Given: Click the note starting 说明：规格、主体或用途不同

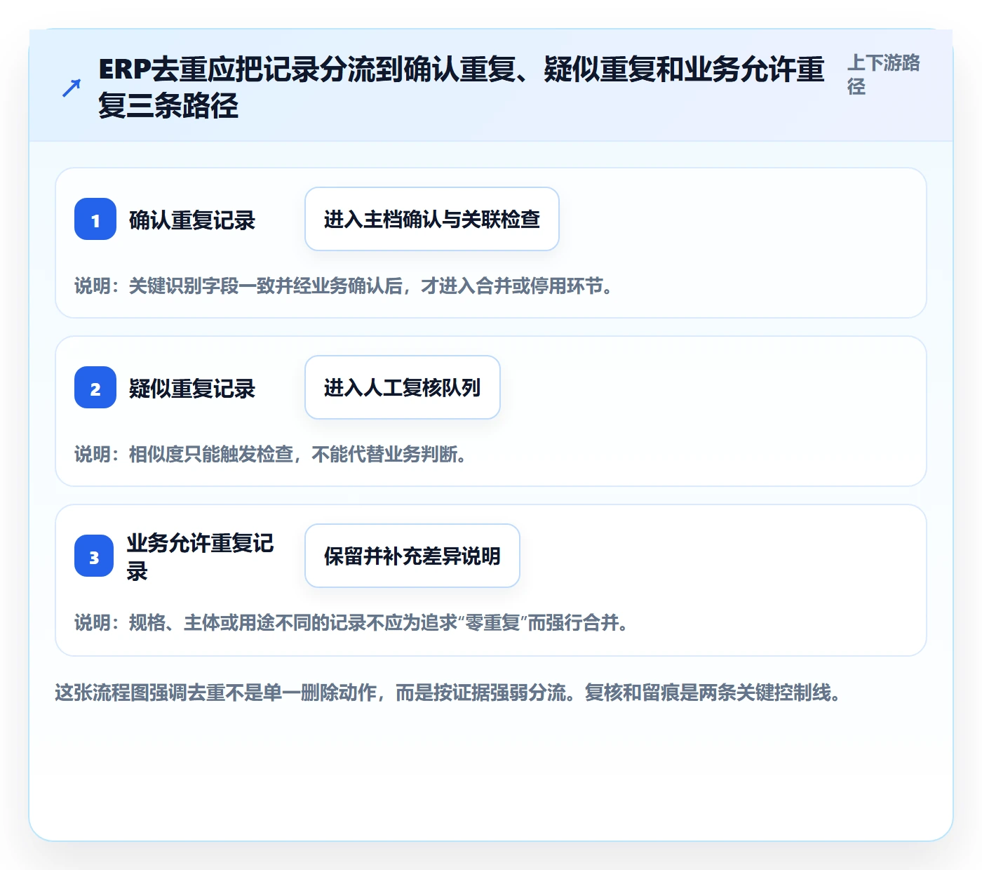Looking at the screenshot, I should [352, 623].
